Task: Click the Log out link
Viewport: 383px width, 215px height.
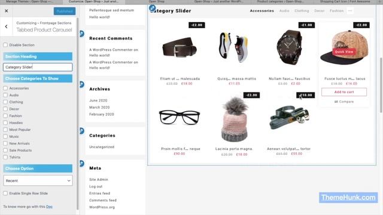Action: (96, 186)
